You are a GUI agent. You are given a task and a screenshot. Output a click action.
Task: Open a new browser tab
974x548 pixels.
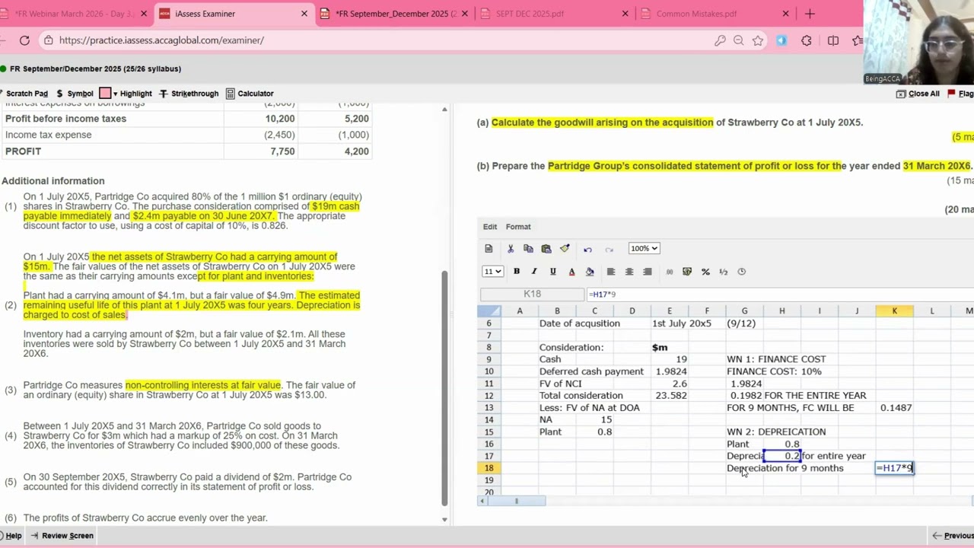tap(810, 14)
